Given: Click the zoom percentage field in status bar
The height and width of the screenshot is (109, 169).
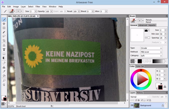Looking at the screenshot, I should [x=11, y=106].
